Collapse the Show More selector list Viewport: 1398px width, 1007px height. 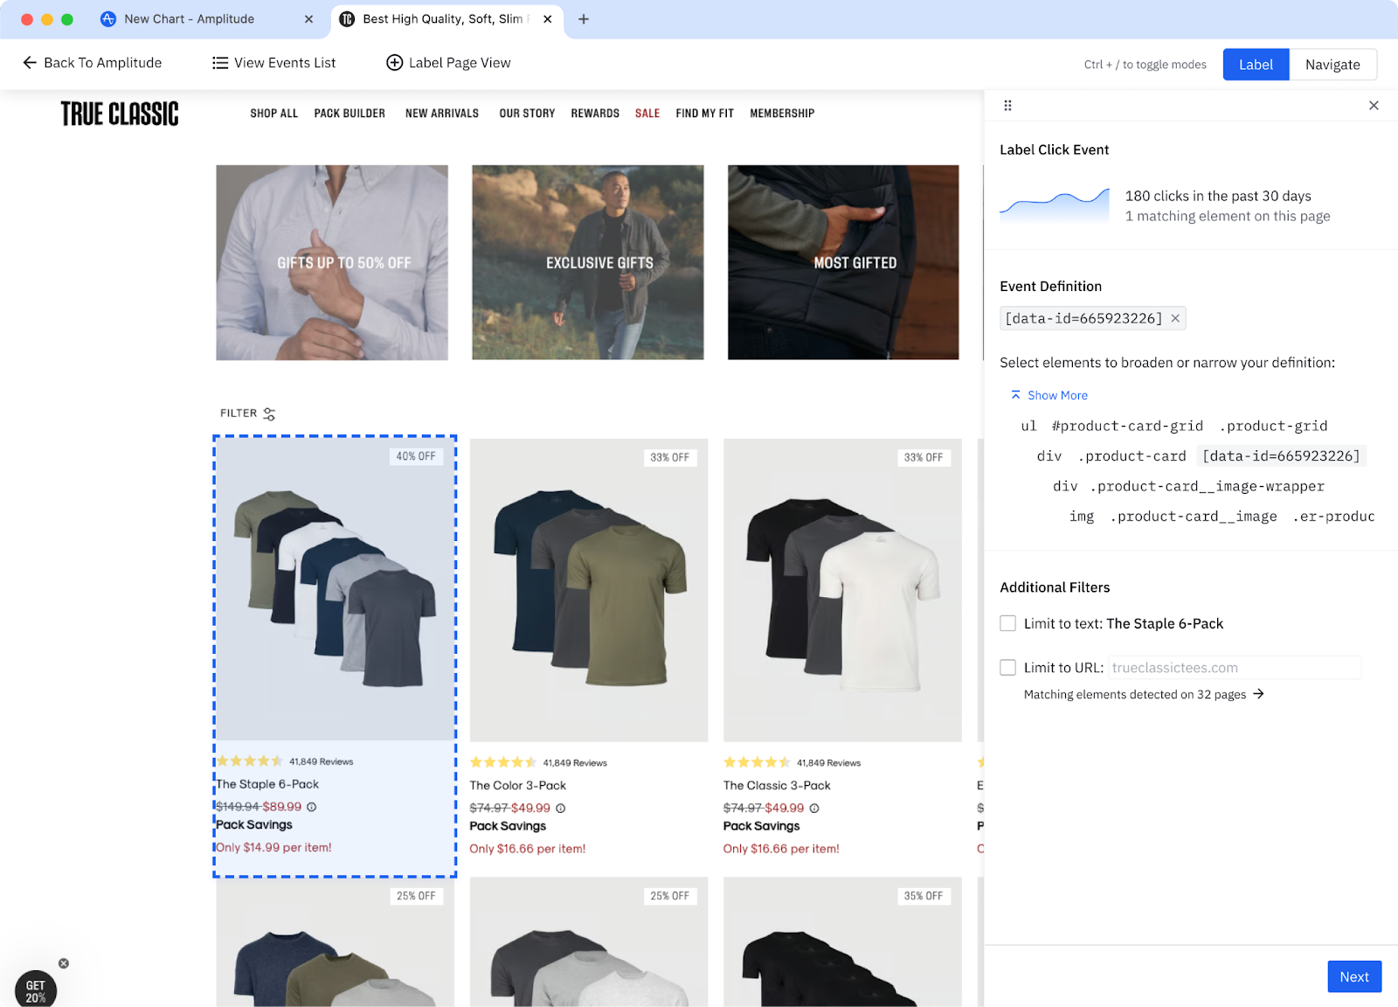click(1049, 395)
